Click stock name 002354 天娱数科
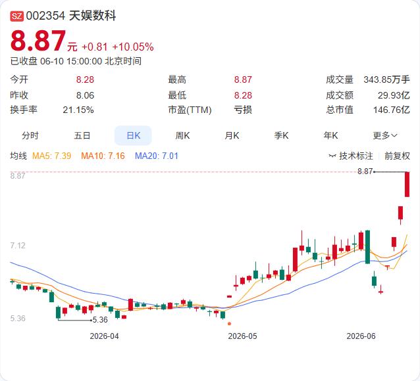This screenshot has width=420, height=381. (71, 16)
